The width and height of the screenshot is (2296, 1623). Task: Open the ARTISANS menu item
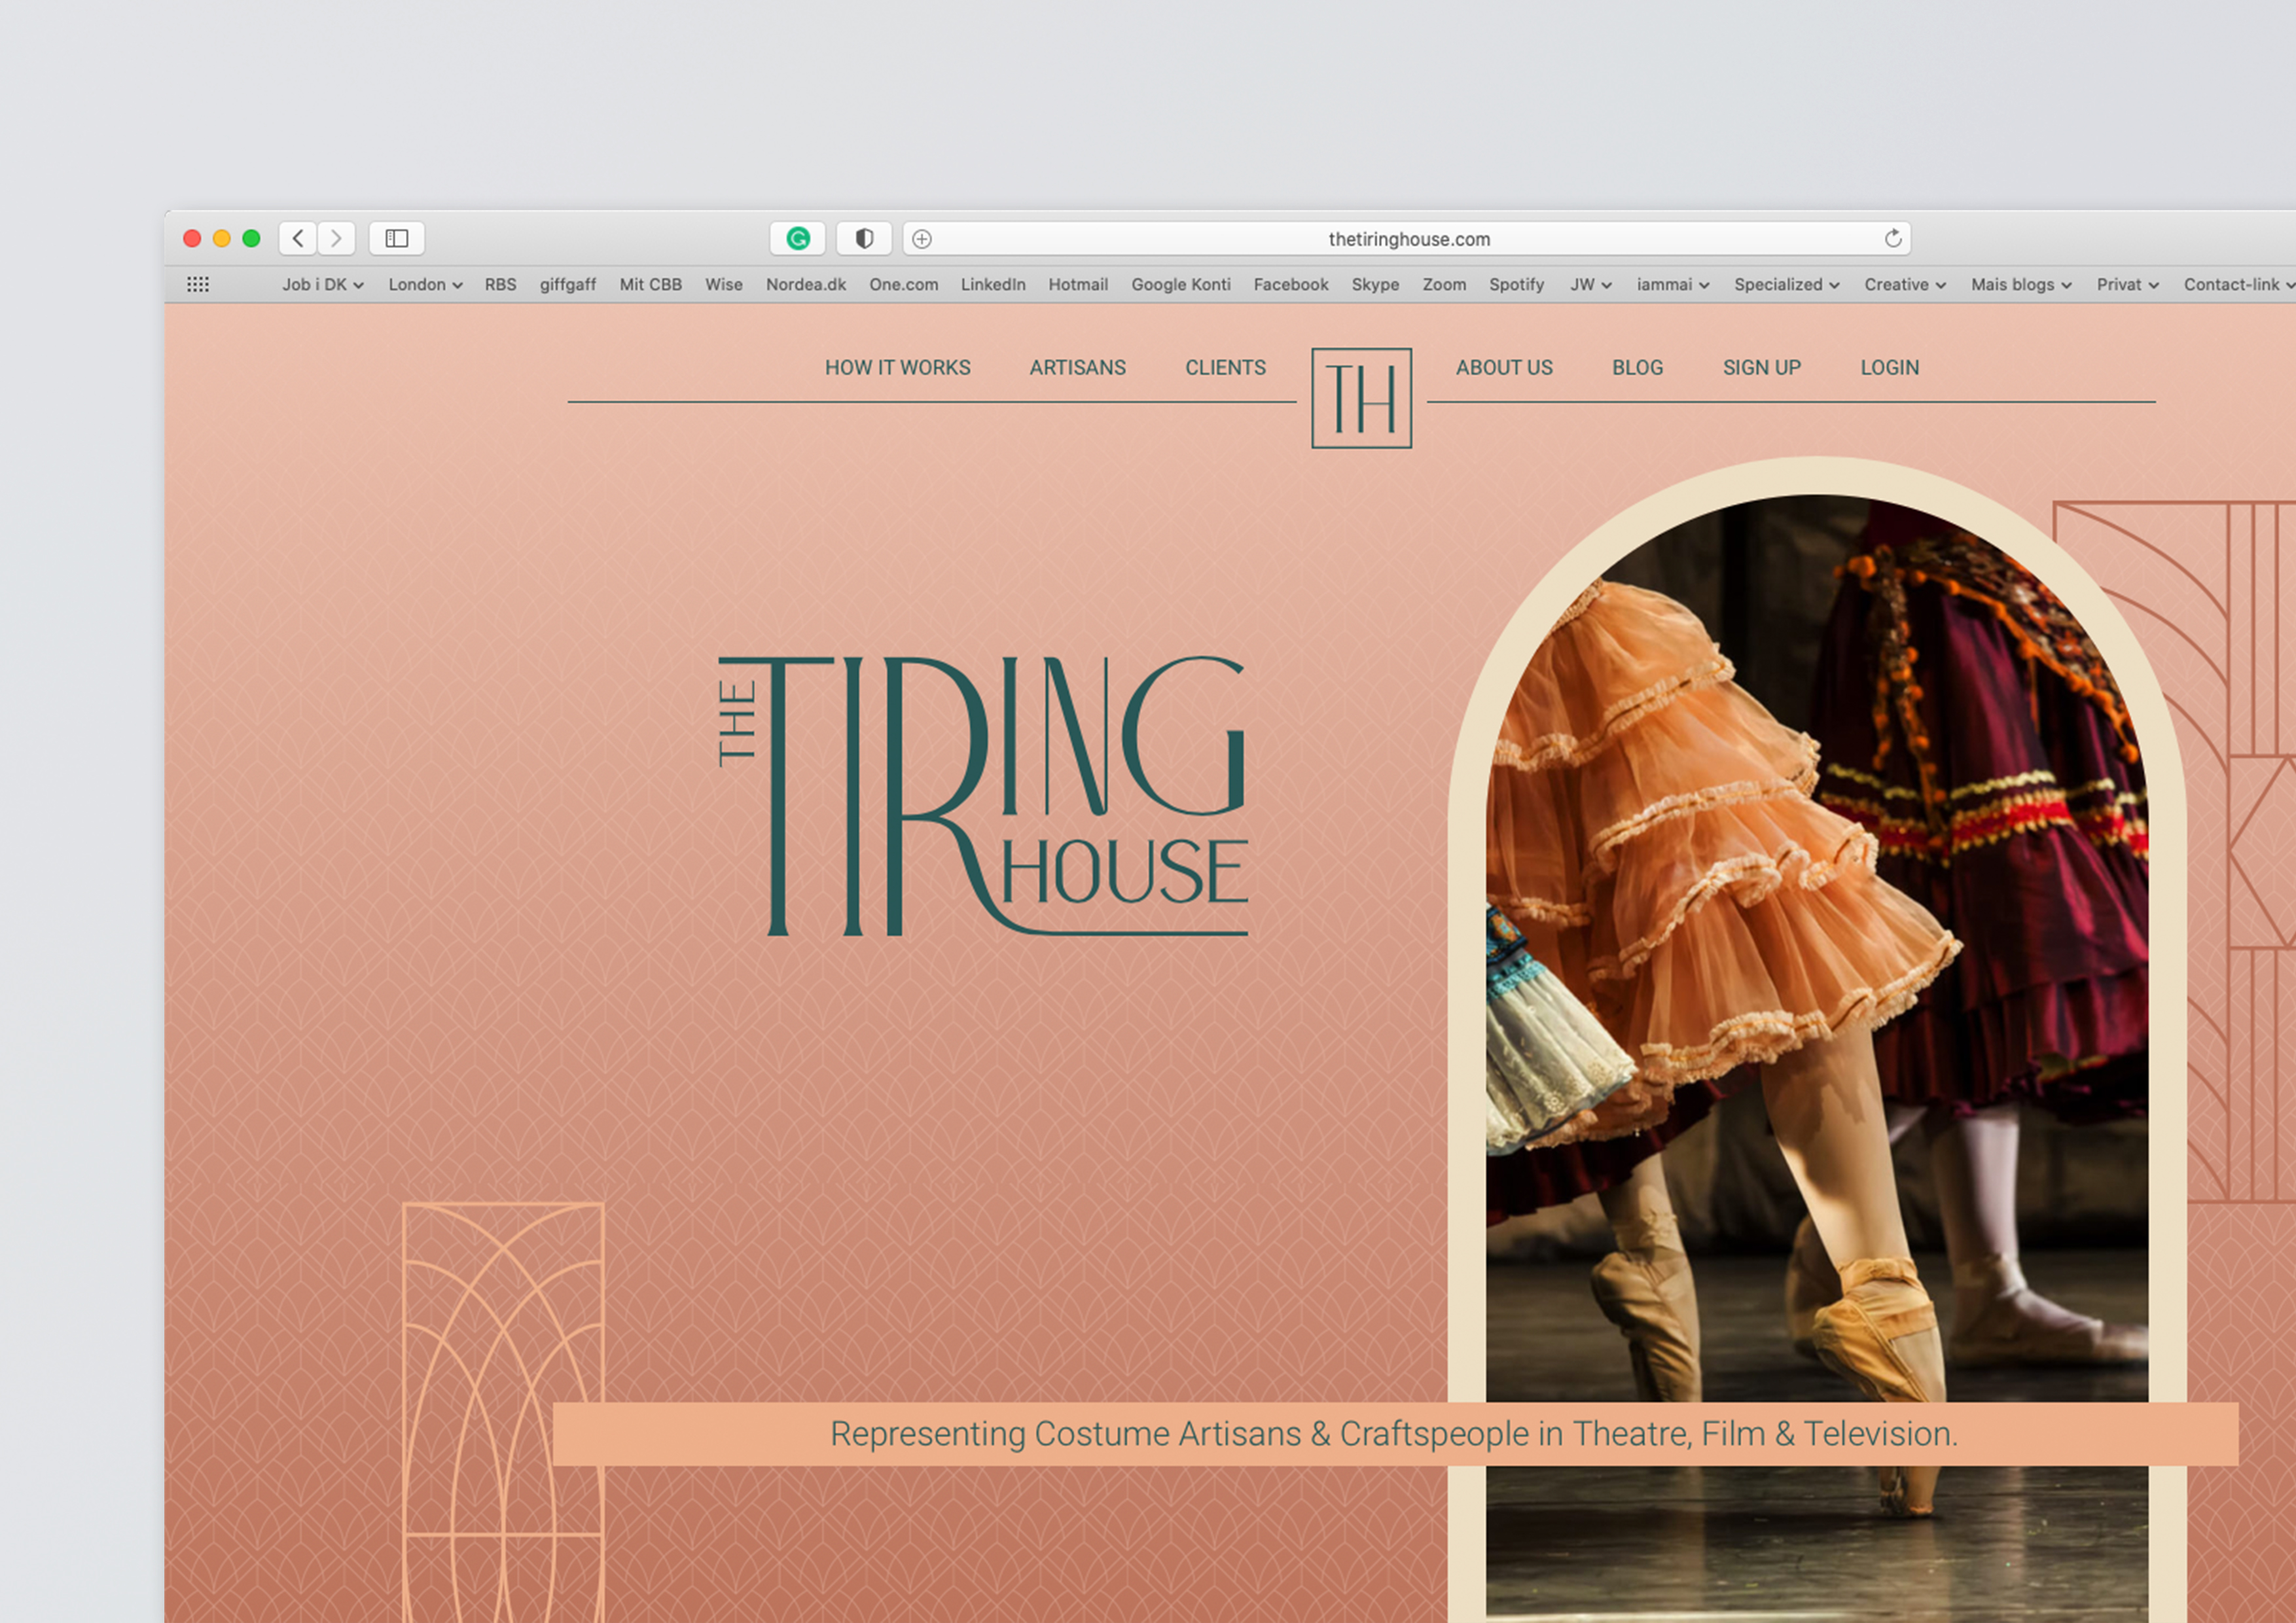point(1077,368)
